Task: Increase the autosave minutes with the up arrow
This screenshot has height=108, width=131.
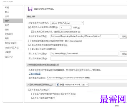Action: coord(70,27)
